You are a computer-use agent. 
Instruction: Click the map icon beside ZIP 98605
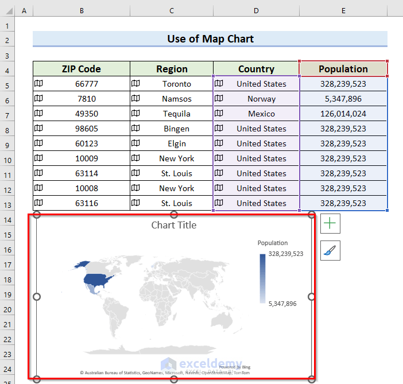[x=38, y=129]
